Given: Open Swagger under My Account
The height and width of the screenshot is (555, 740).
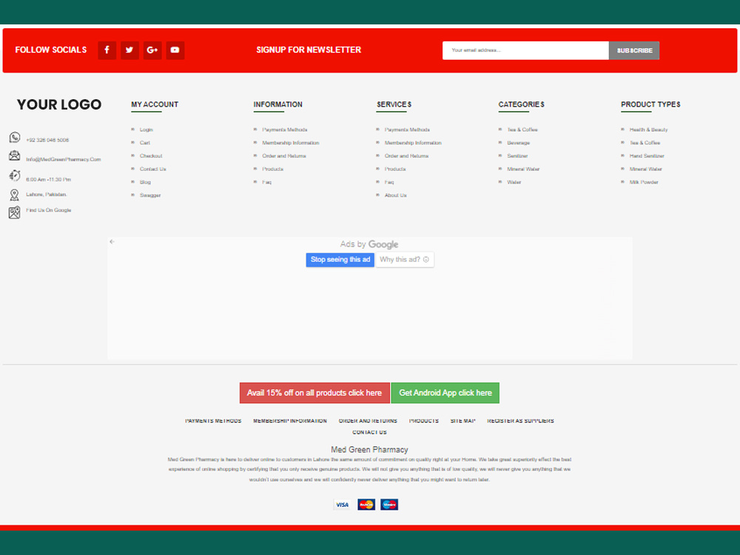Looking at the screenshot, I should pyautogui.click(x=150, y=195).
